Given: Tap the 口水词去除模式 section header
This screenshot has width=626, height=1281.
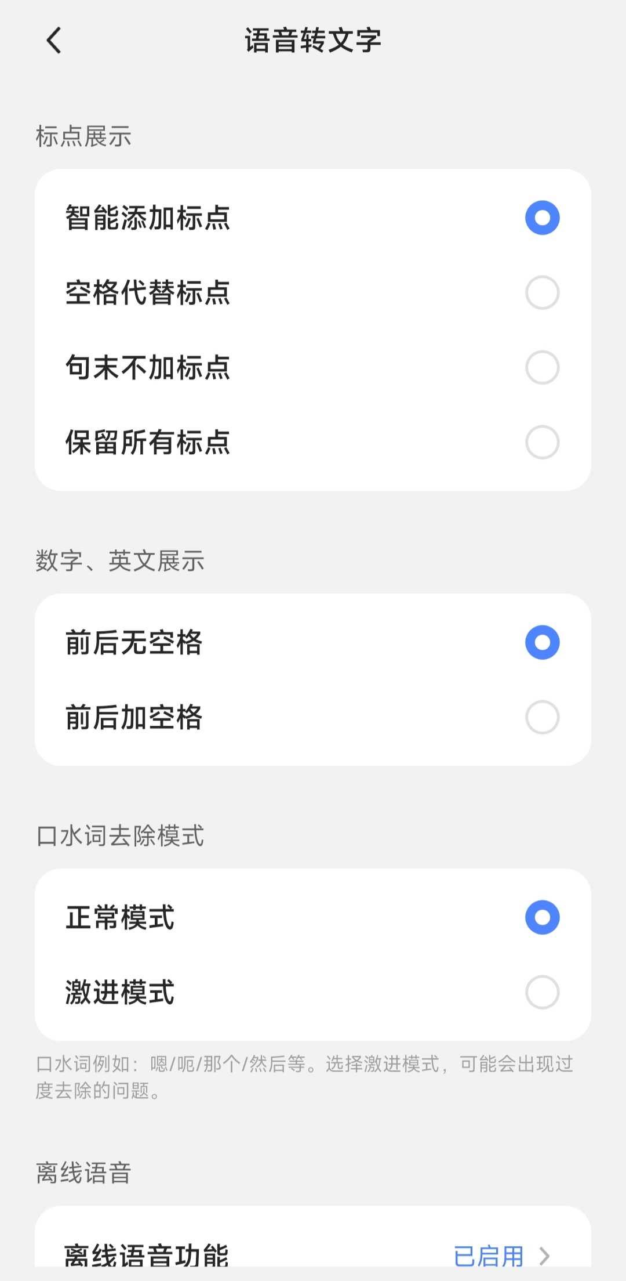Looking at the screenshot, I should pyautogui.click(x=120, y=836).
